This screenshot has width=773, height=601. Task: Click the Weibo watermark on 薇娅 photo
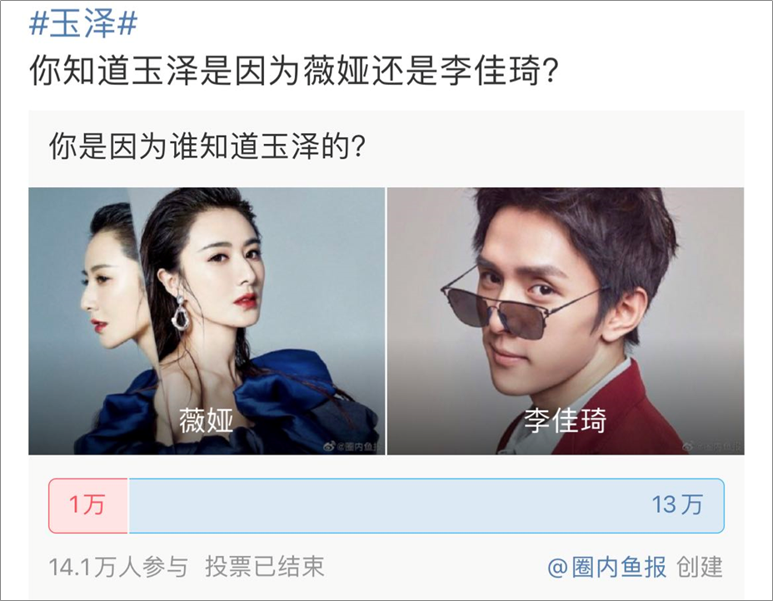(x=353, y=446)
